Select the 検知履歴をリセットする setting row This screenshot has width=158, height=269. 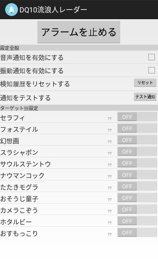coord(79,84)
